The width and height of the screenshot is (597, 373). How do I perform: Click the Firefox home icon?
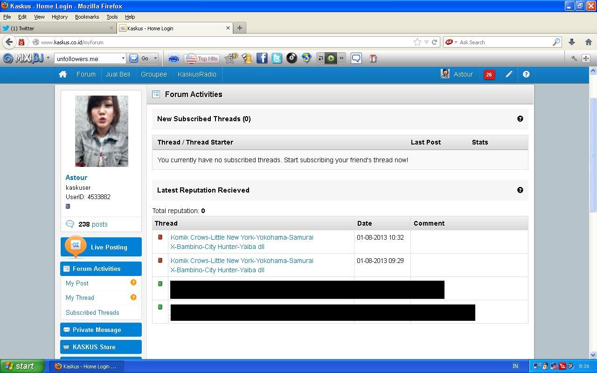pyautogui.click(x=588, y=42)
